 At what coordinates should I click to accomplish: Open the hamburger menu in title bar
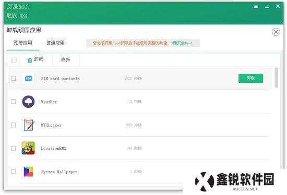click(256, 7)
